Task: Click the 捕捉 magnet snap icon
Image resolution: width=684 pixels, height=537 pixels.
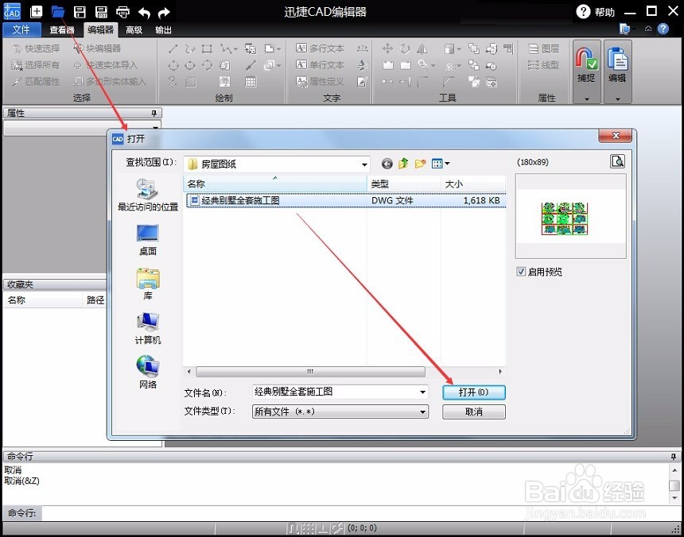Action: pos(586,58)
